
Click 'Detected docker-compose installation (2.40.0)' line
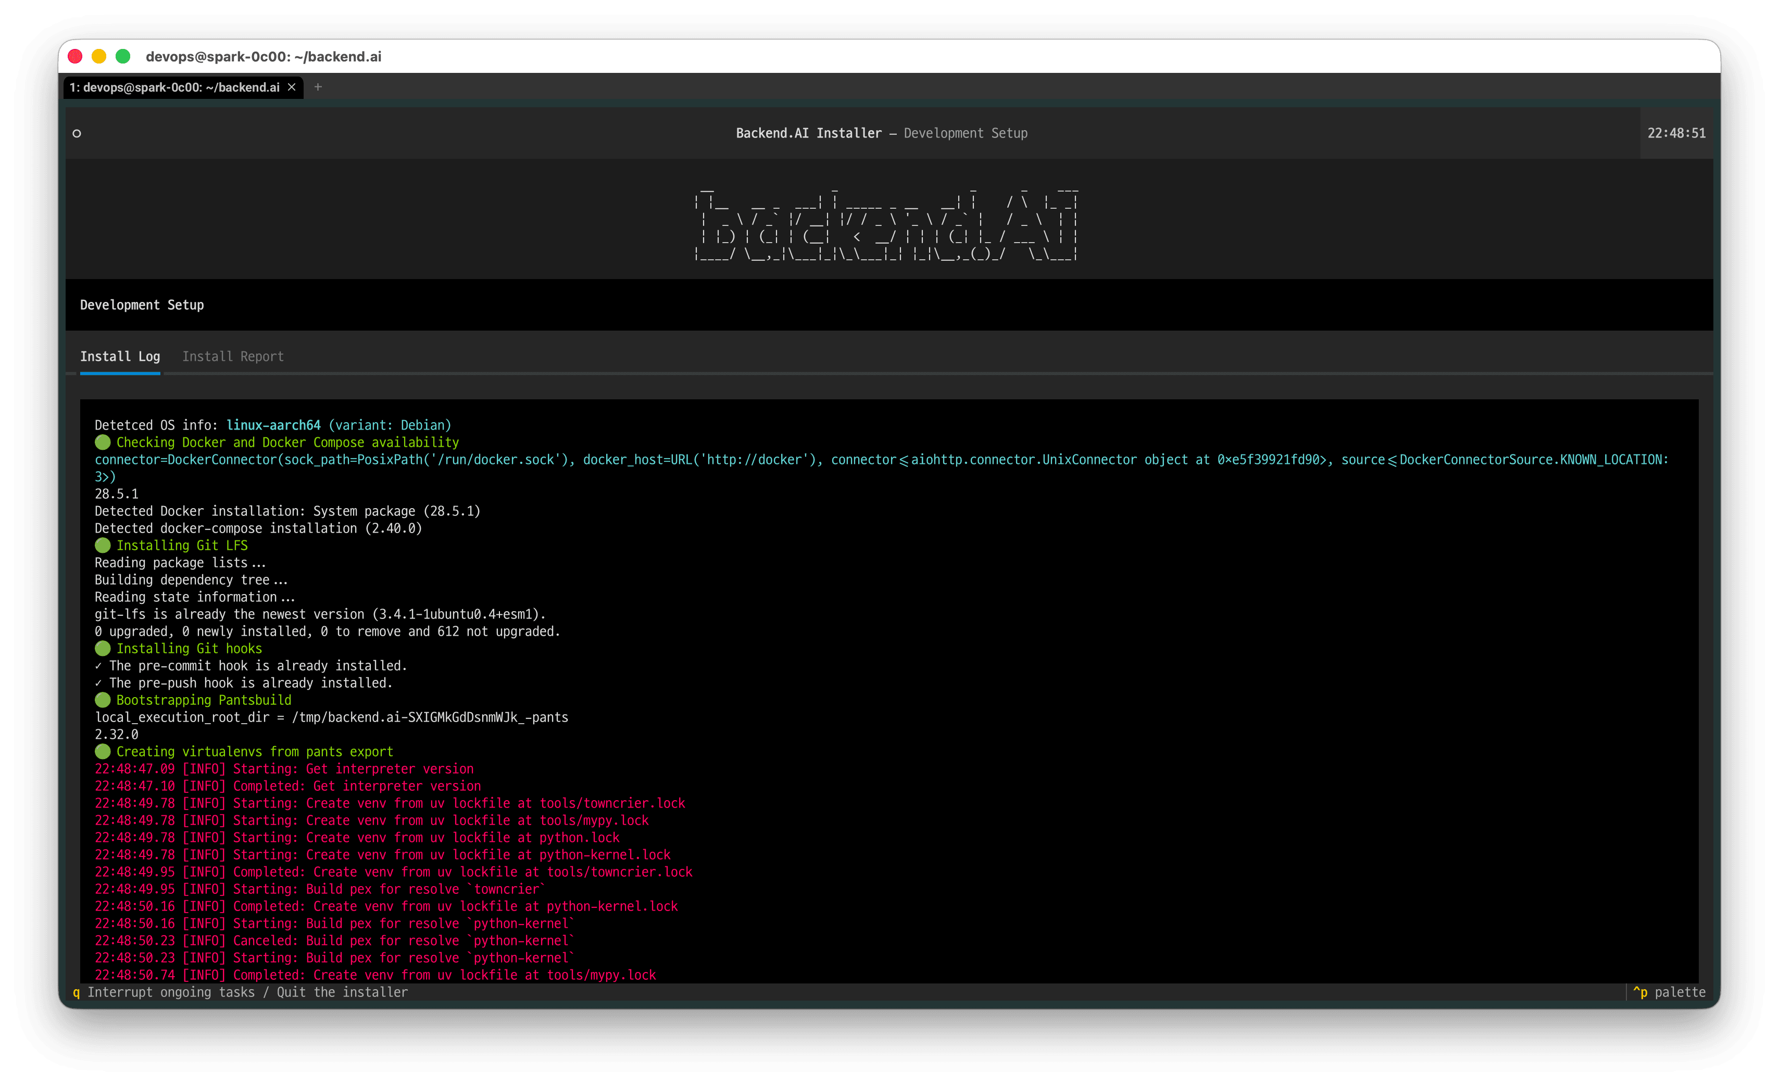click(258, 528)
